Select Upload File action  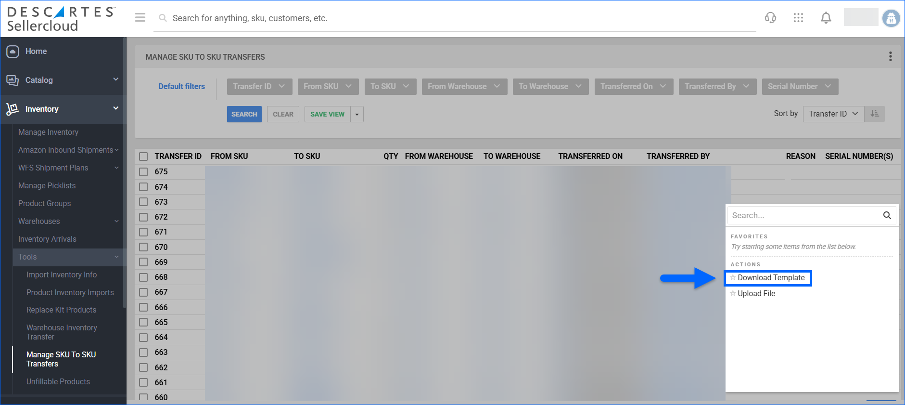[x=756, y=294]
